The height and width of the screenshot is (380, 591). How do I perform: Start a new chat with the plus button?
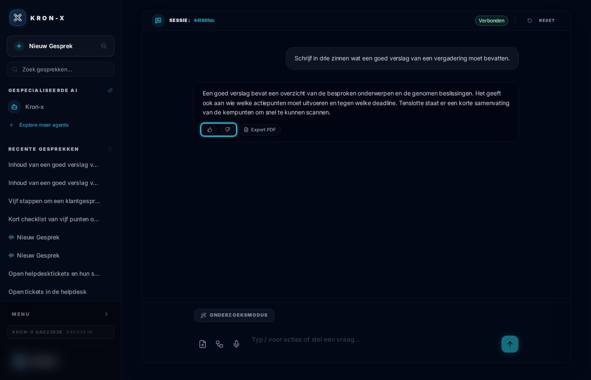[19, 46]
